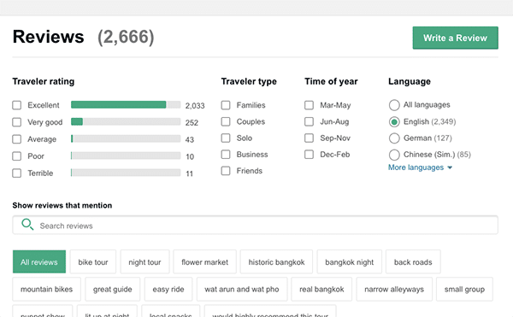The height and width of the screenshot is (317, 513).
Task: Click the Write a Review button
Action: [455, 38]
